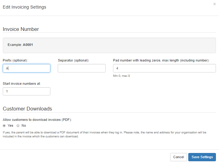The height and width of the screenshot is (164, 219).
Task: Close the Edit Invoicing Settings dialog
Action: [x=214, y=4]
